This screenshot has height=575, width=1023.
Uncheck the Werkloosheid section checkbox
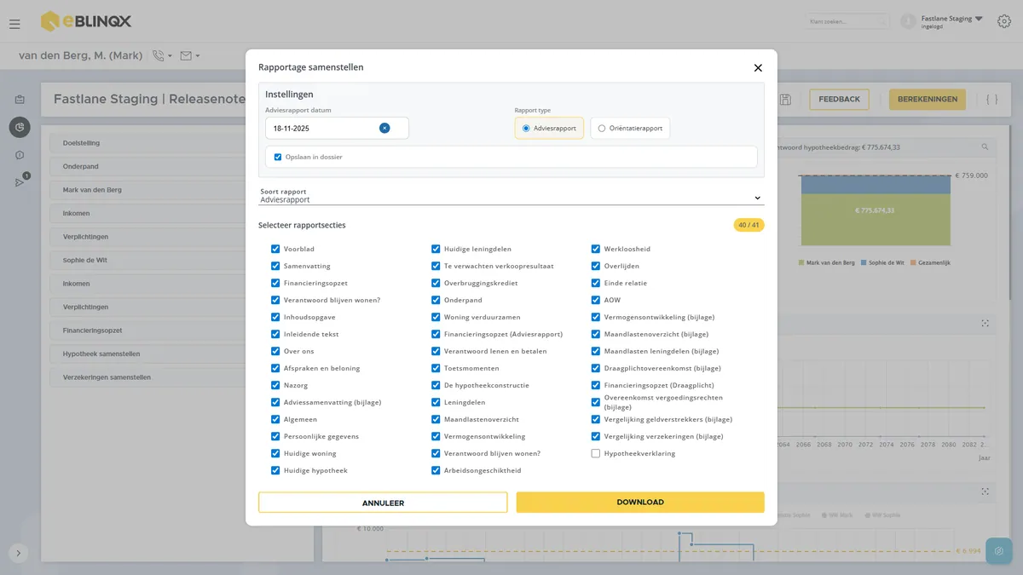(596, 249)
